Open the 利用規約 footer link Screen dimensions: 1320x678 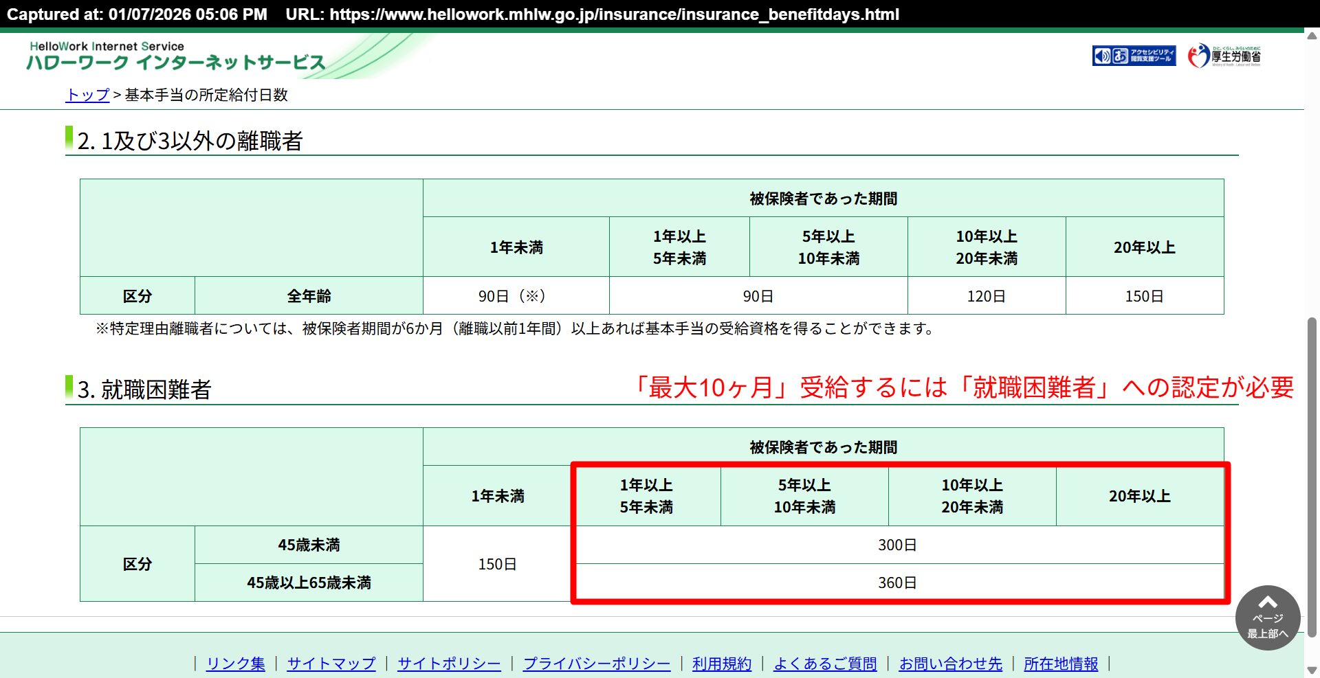pos(722,664)
